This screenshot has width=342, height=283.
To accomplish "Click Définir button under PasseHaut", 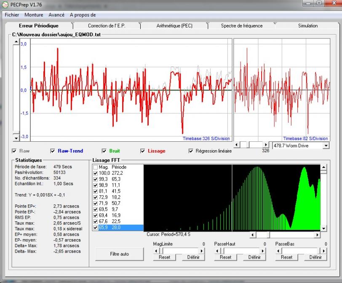I will point(254,257).
